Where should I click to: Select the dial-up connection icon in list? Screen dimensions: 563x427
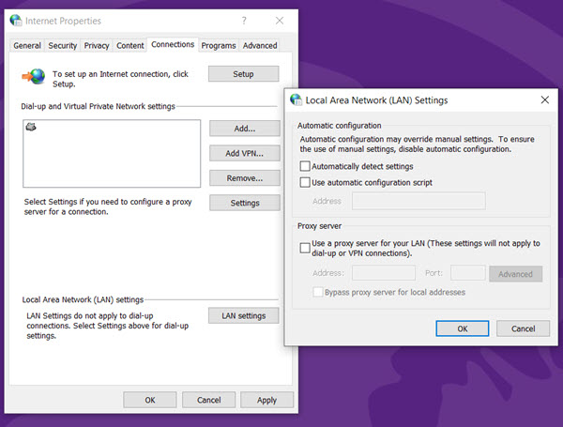[31, 127]
